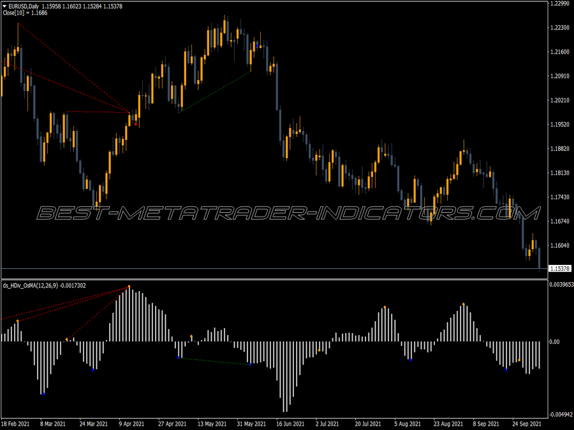
Task: Click price scale value 1.16740
Action: coord(560,221)
